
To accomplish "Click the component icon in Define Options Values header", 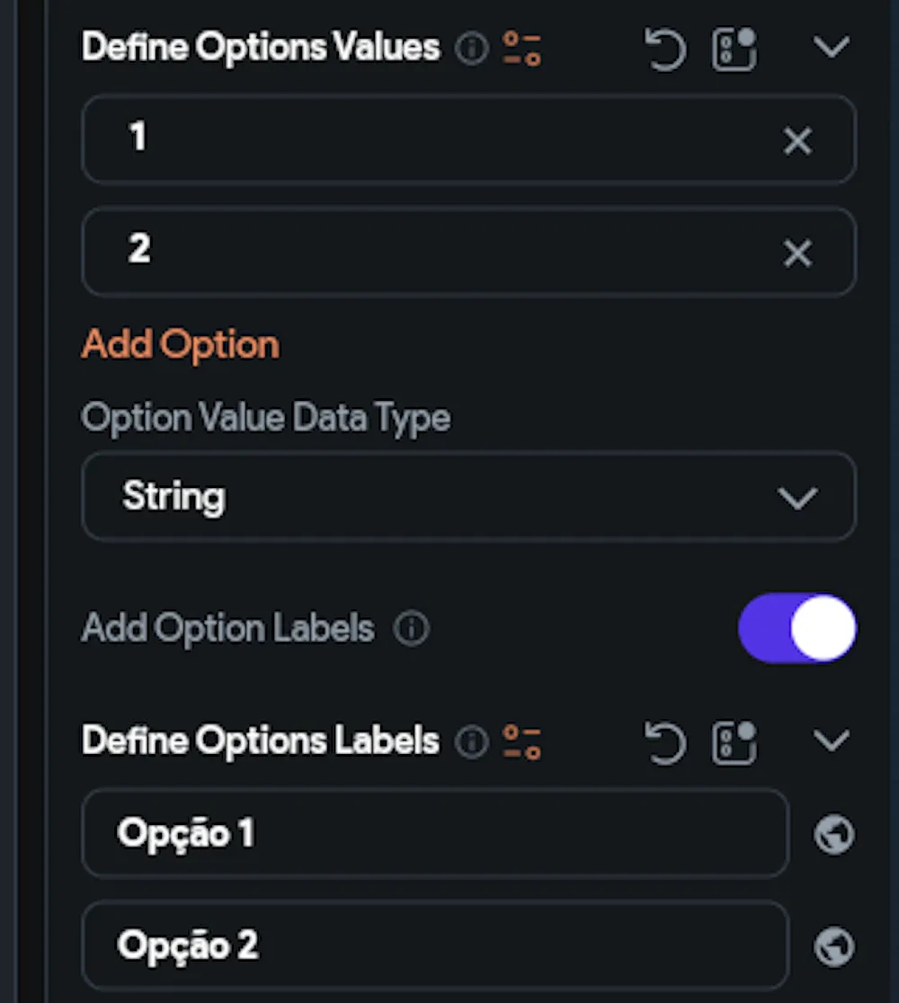I will [x=734, y=49].
